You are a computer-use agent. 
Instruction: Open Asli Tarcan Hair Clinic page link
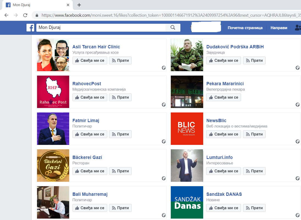point(96,47)
